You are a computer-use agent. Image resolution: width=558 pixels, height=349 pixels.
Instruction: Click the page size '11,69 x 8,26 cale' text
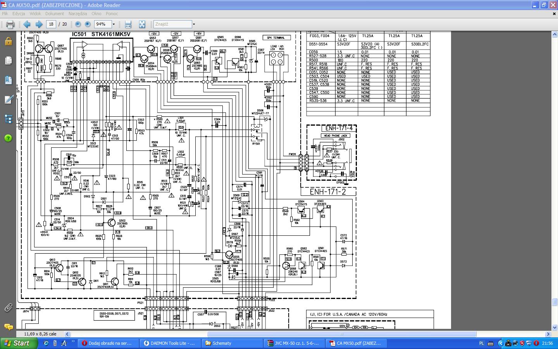40,334
